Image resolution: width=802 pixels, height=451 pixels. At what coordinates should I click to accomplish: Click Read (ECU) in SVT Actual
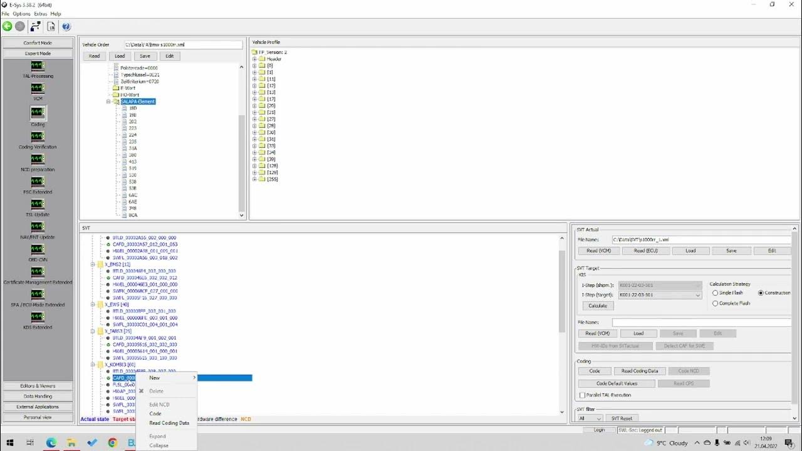pyautogui.click(x=645, y=251)
